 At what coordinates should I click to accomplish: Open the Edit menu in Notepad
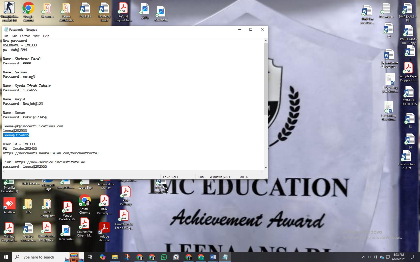pos(14,36)
